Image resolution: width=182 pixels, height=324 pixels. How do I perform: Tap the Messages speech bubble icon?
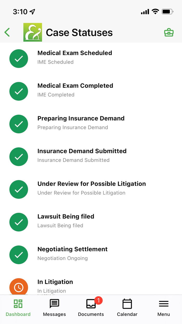pos(54,303)
